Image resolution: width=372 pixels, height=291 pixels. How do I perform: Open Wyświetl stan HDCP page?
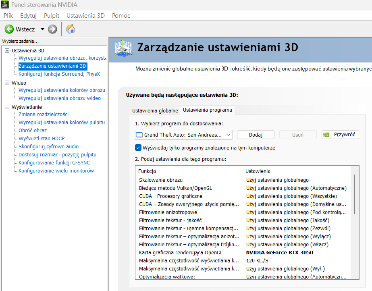pyautogui.click(x=42, y=139)
